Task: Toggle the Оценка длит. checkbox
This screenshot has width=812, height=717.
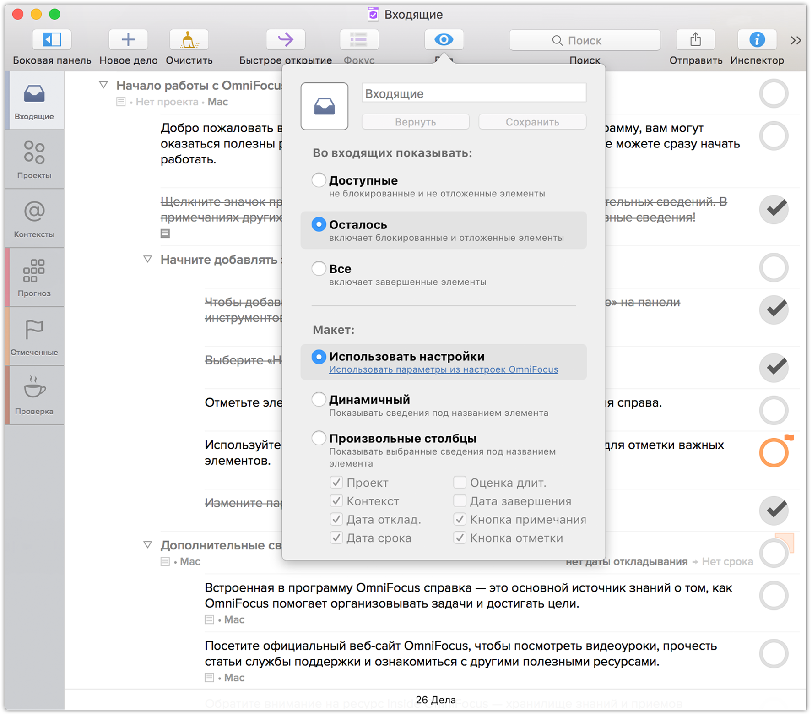Action: pos(460,482)
